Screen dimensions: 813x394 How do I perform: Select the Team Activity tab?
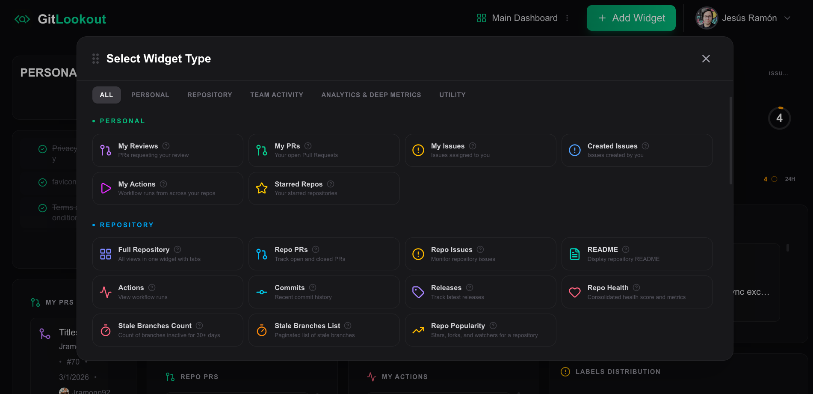point(277,95)
